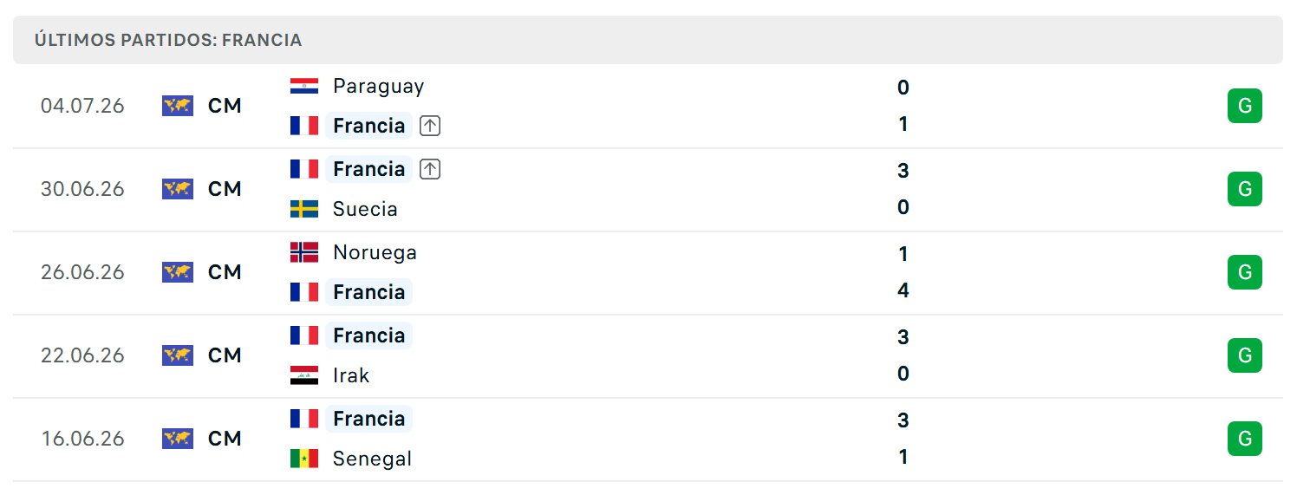Click green G badge for Senegal match
Image resolution: width=1297 pixels, height=495 pixels.
[x=1245, y=439]
